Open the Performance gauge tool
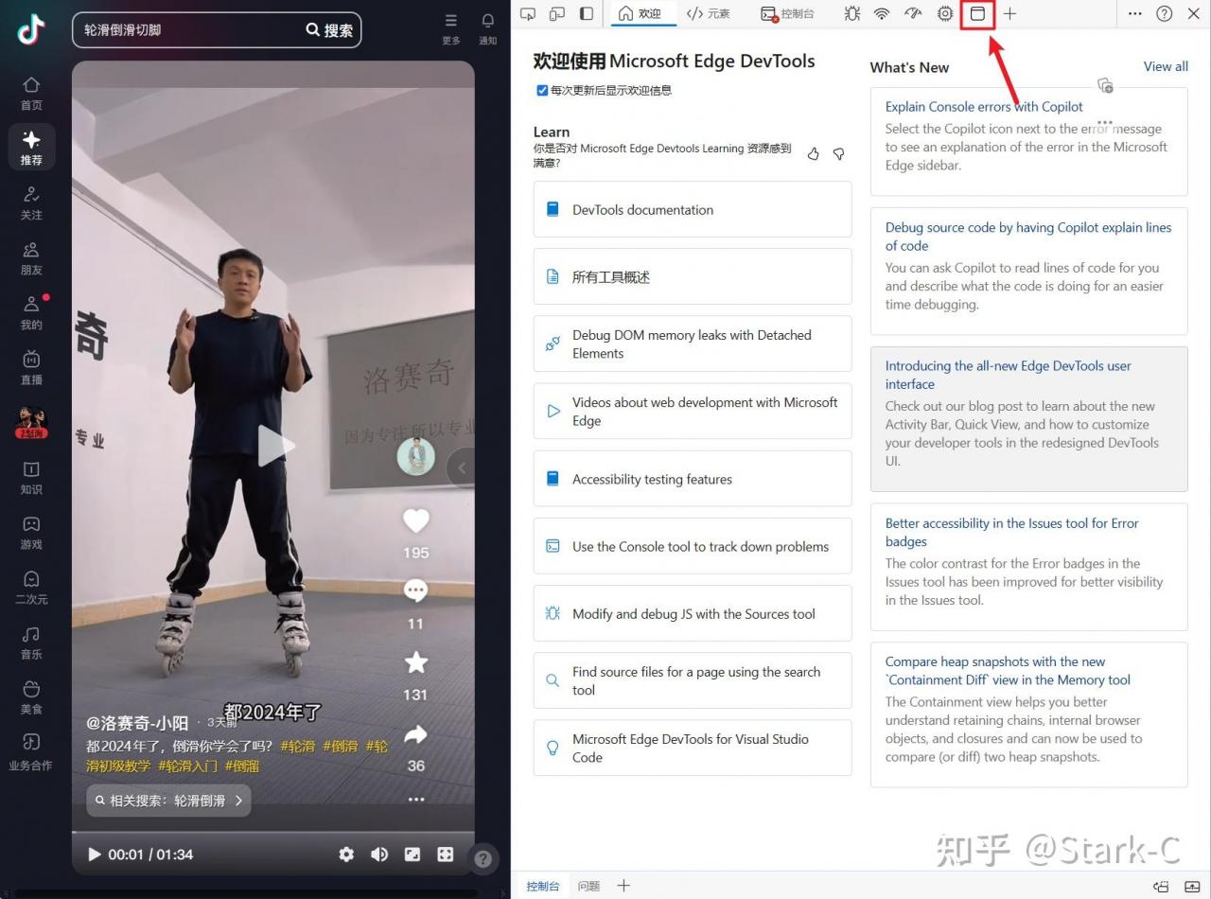 pos(913,13)
